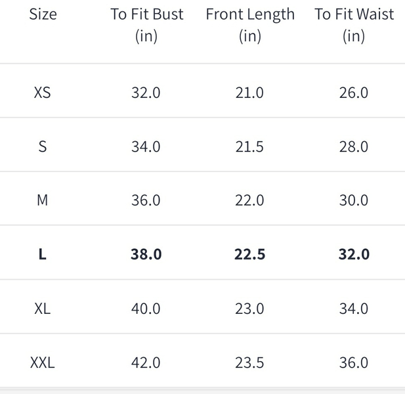This screenshot has width=405, height=394.
Task: Click the 26.0 waist value for XS
Action: (x=354, y=93)
